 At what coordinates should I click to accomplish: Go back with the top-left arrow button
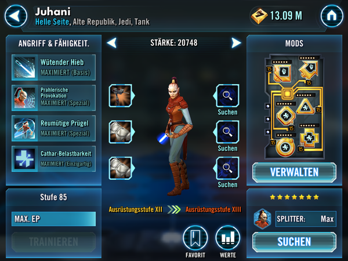16,16
